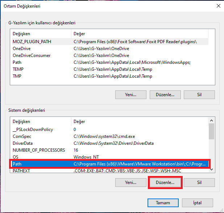This screenshot has height=213, width=224.
Task: Select the TEMP user variable
Action: click(18, 69)
